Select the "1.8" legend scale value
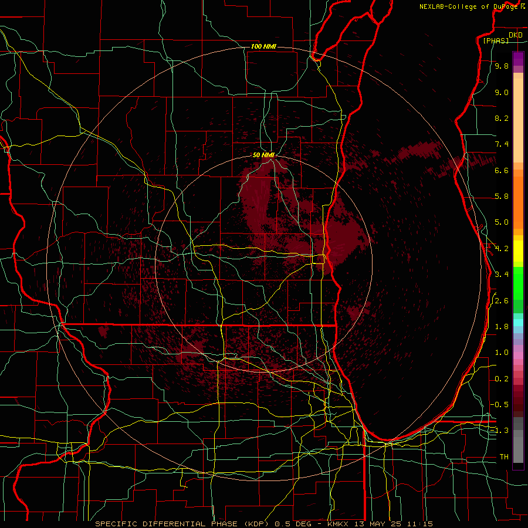Screen dimensions: 528x528 502,327
